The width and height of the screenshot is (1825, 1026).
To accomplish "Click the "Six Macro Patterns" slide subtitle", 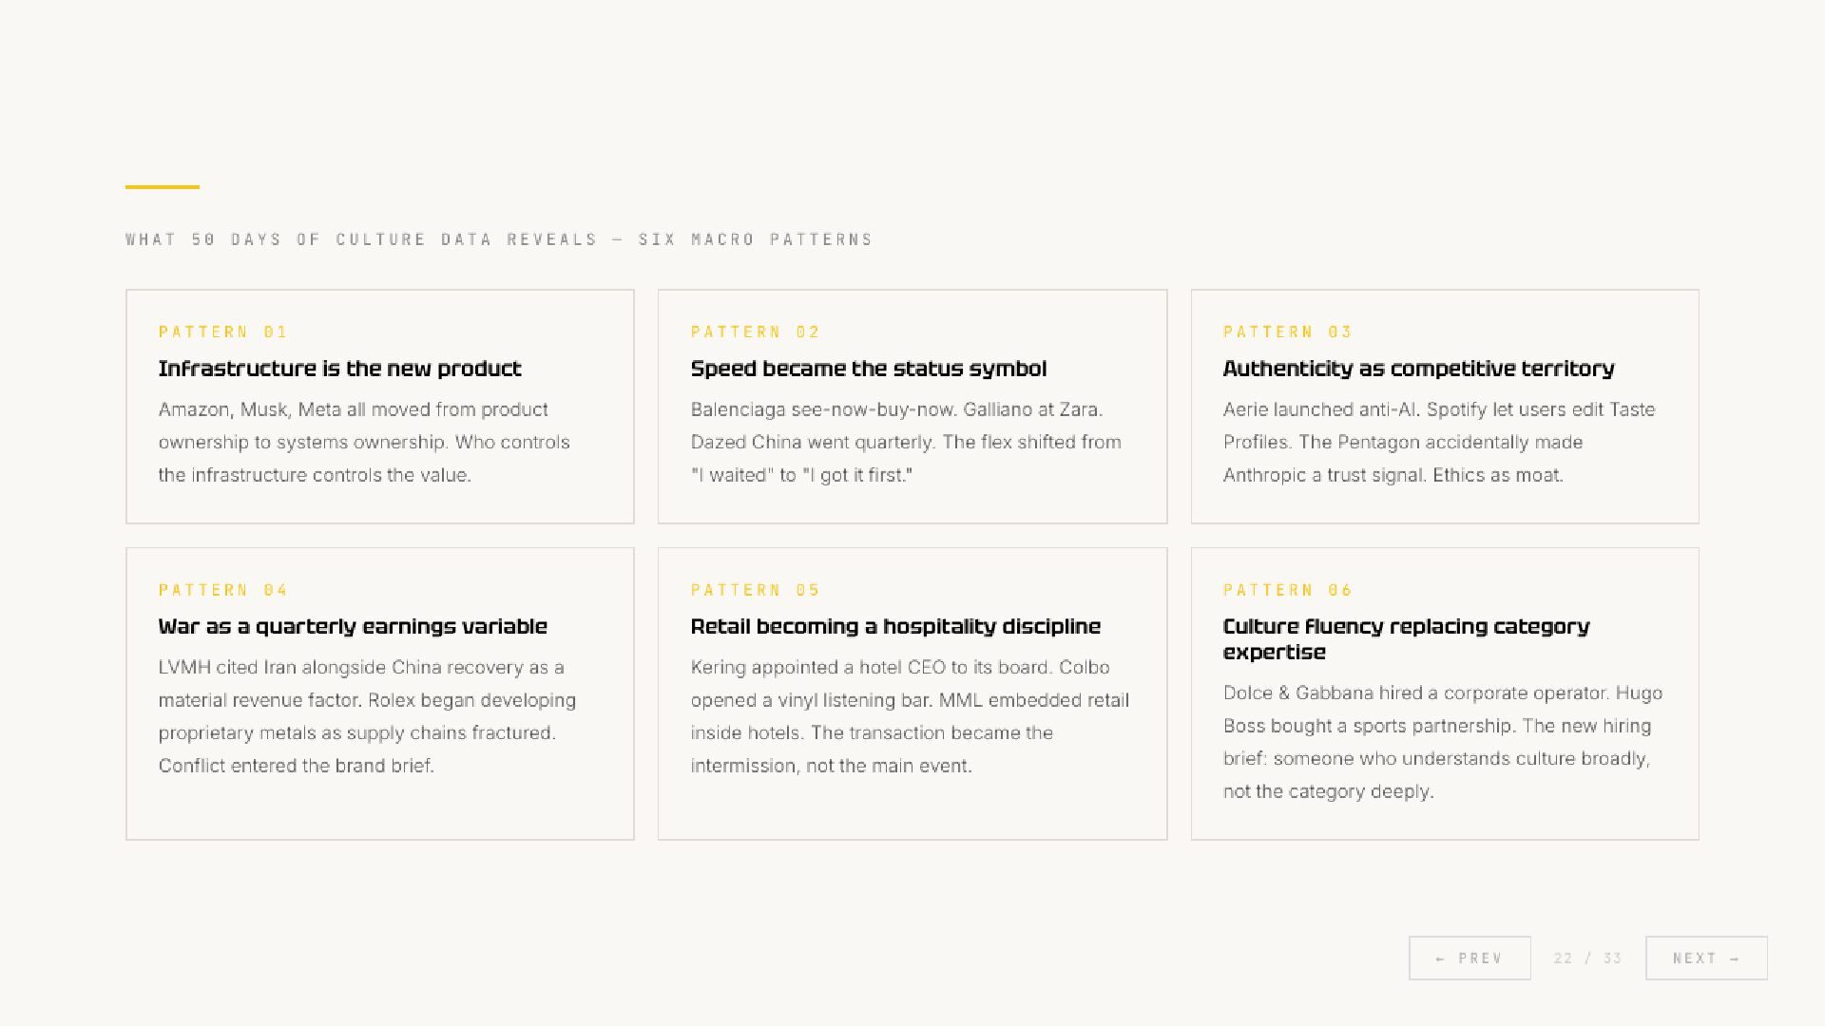I will [x=499, y=239].
